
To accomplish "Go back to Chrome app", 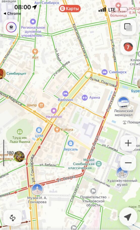I will tap(12, 13).
